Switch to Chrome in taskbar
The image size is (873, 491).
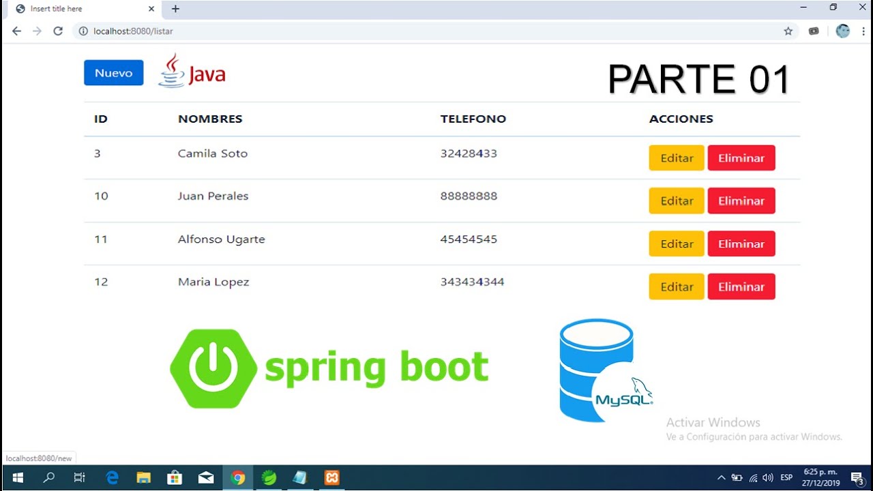point(237,477)
